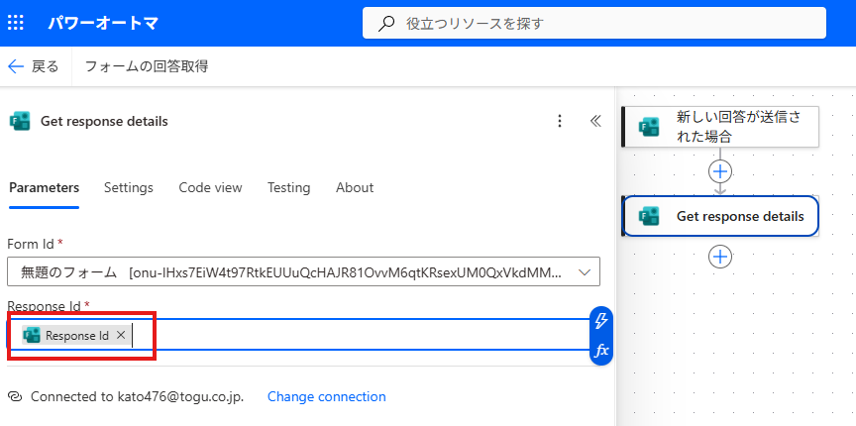The width and height of the screenshot is (856, 426).
Task: Switch to the Parameters tab
Action: 45,188
